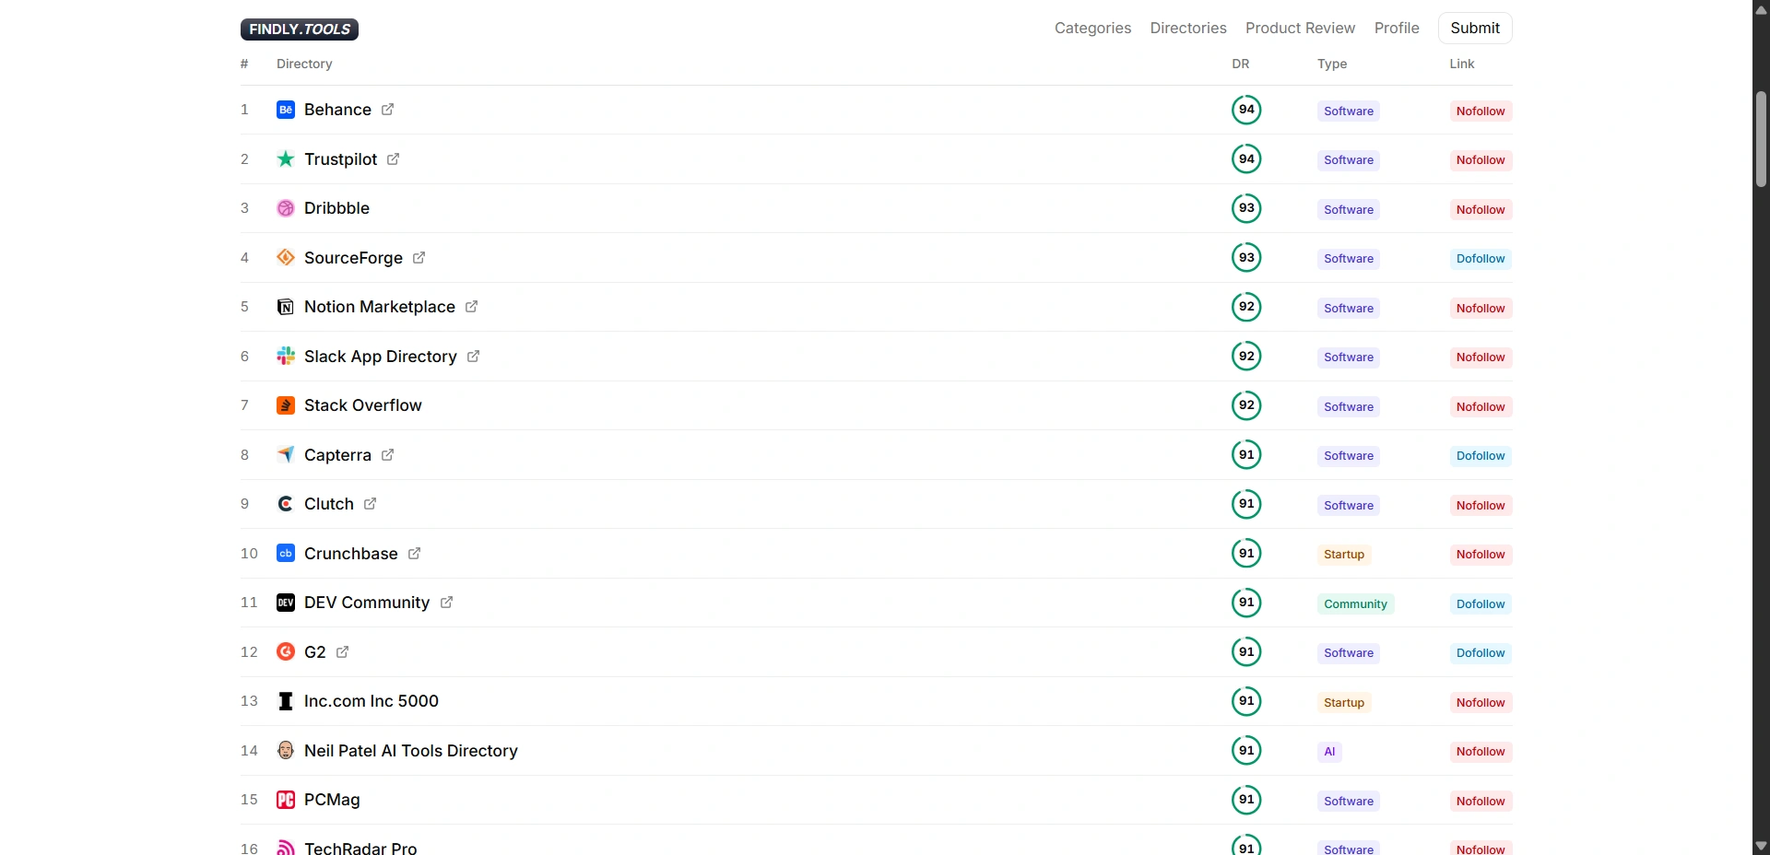The width and height of the screenshot is (1770, 855).
Task: Click the Behance logo icon
Action: (x=286, y=110)
